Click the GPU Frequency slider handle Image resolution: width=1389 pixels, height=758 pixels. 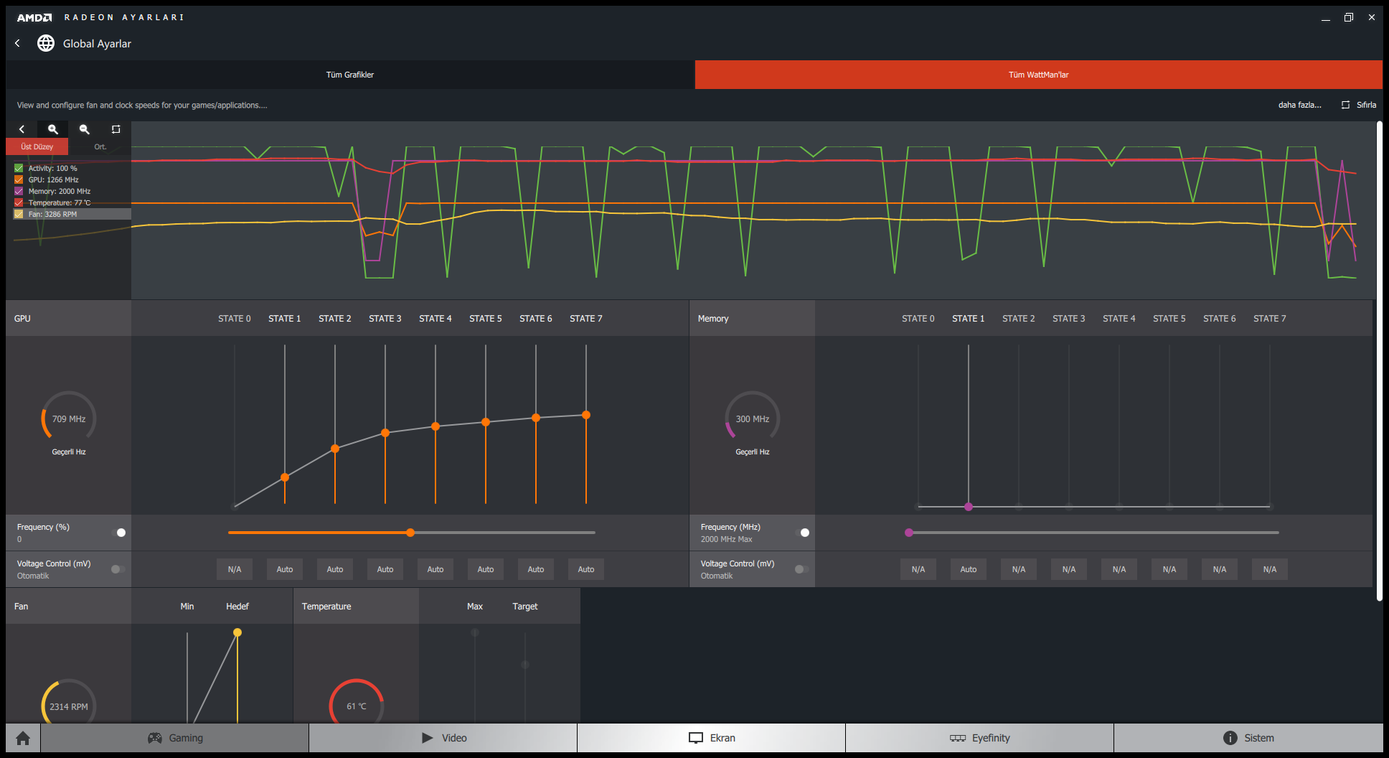pos(410,533)
